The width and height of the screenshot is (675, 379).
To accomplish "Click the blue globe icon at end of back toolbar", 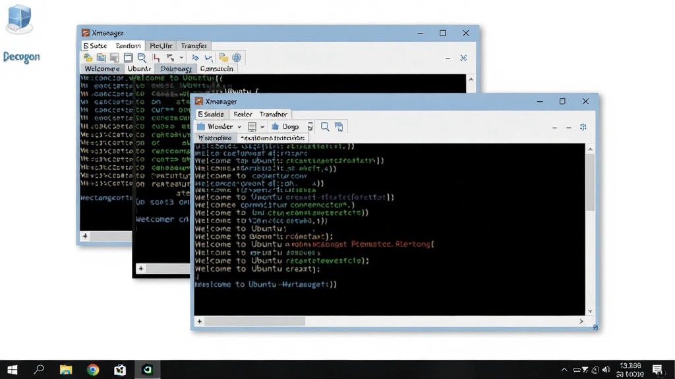I will point(237,58).
